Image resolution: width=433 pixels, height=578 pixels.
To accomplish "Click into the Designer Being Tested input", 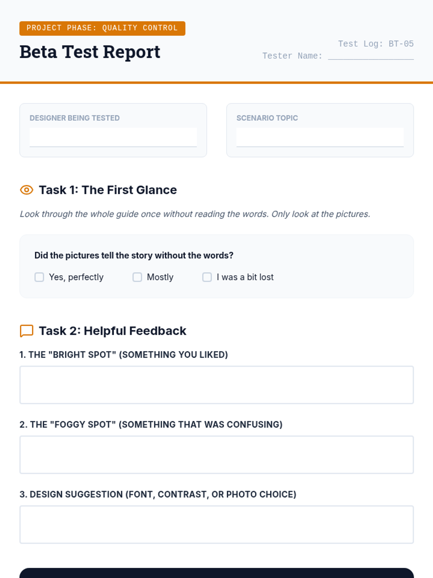I will (113, 137).
